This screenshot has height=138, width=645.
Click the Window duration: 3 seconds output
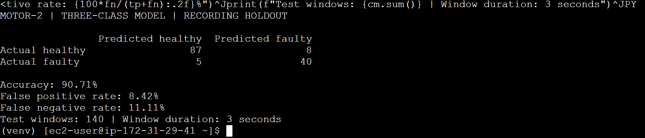tap(202, 119)
